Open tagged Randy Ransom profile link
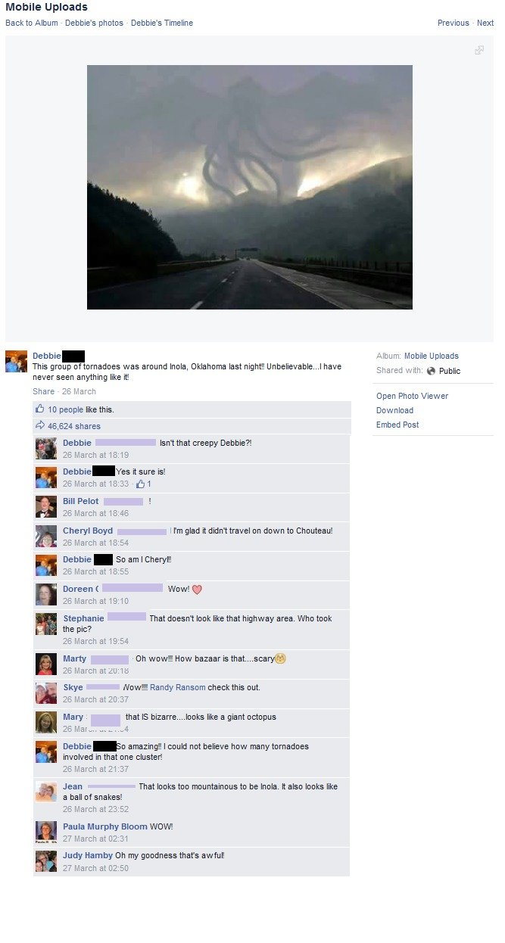The height and width of the screenshot is (943, 505). [x=177, y=687]
